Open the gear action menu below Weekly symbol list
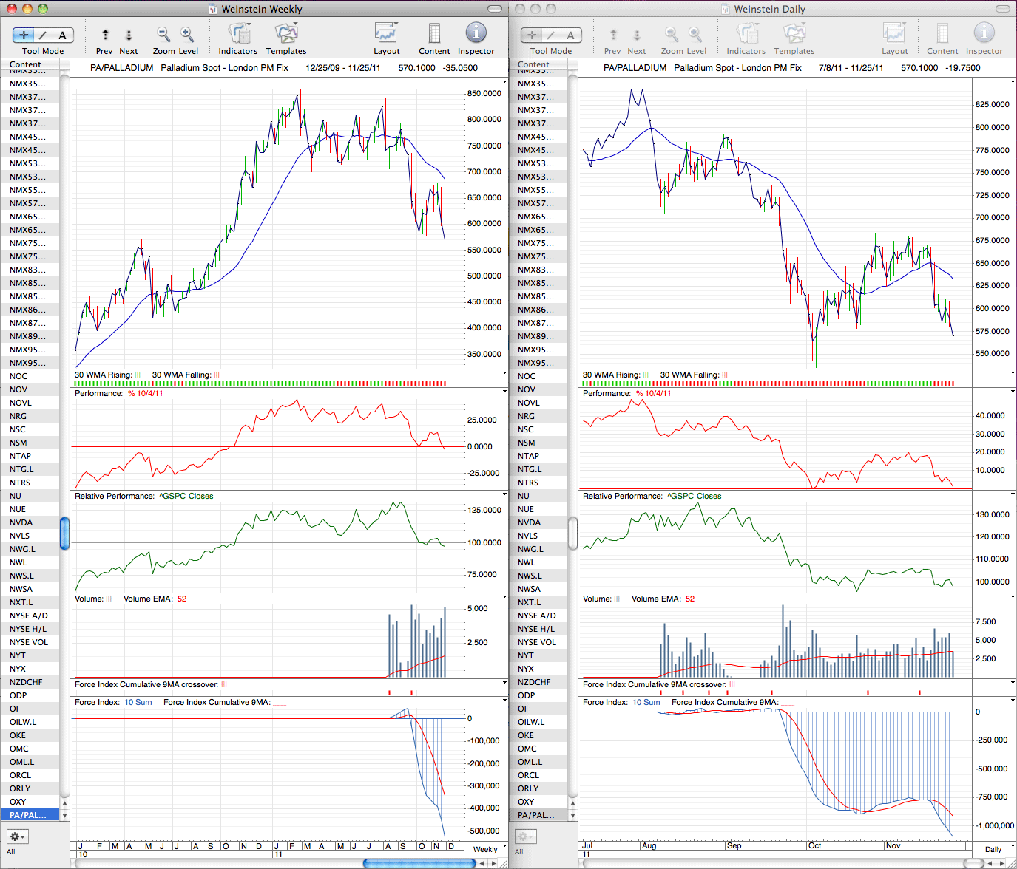This screenshot has height=869, width=1017. pyautogui.click(x=18, y=836)
